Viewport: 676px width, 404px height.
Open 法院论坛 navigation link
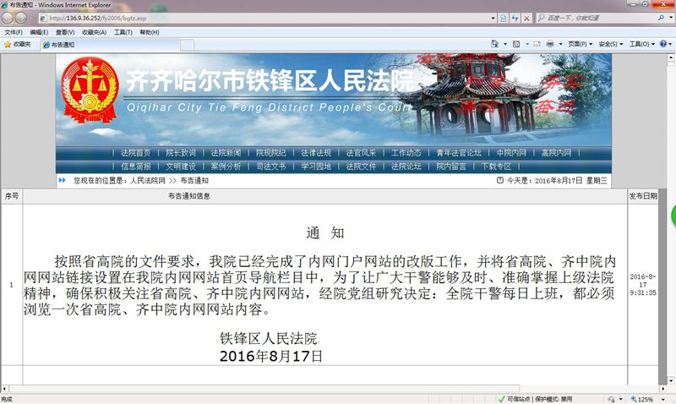coord(406,167)
